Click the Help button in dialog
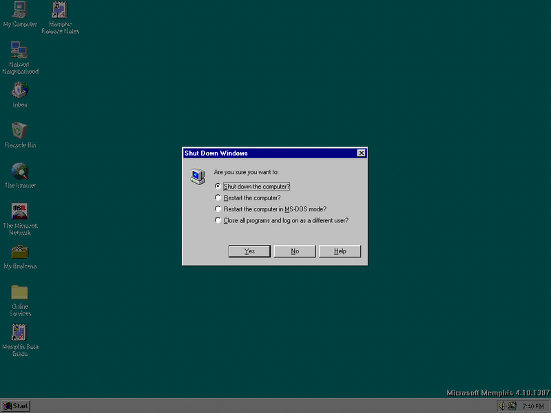 point(340,251)
